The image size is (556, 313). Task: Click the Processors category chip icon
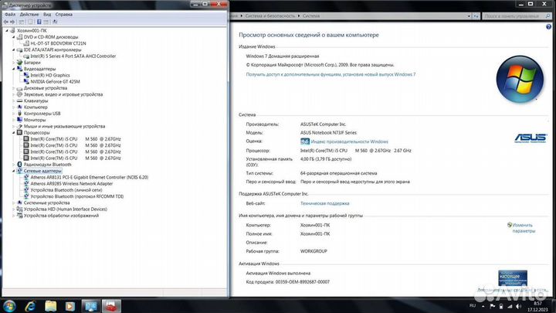click(x=20, y=133)
